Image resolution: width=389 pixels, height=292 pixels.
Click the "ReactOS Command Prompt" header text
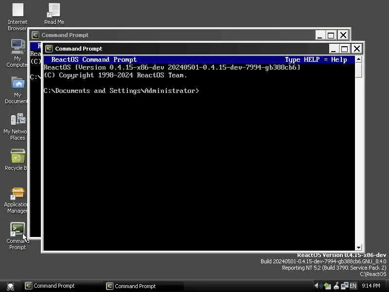tap(94, 59)
